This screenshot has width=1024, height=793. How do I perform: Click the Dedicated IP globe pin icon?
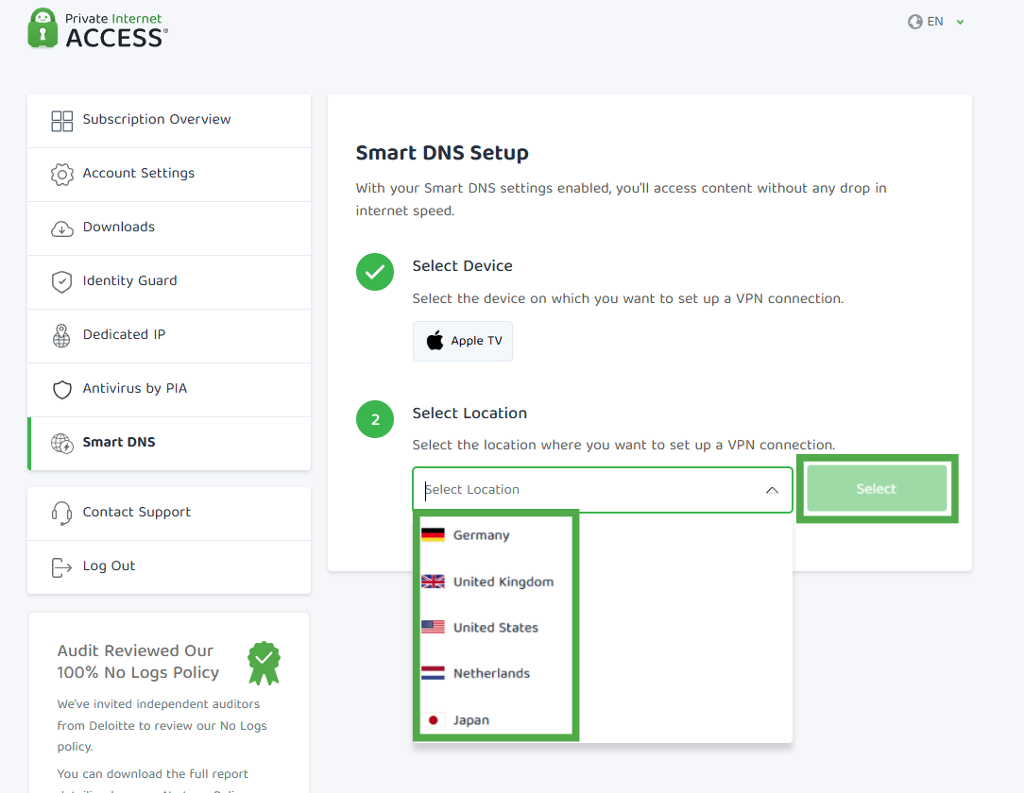tap(61, 335)
